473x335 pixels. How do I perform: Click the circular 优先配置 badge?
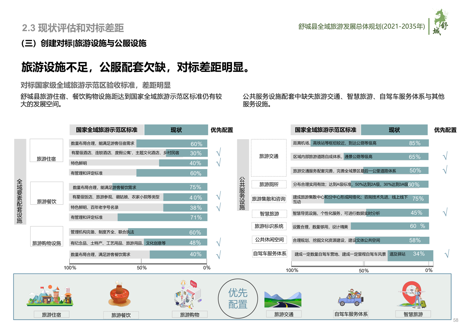(238, 298)
